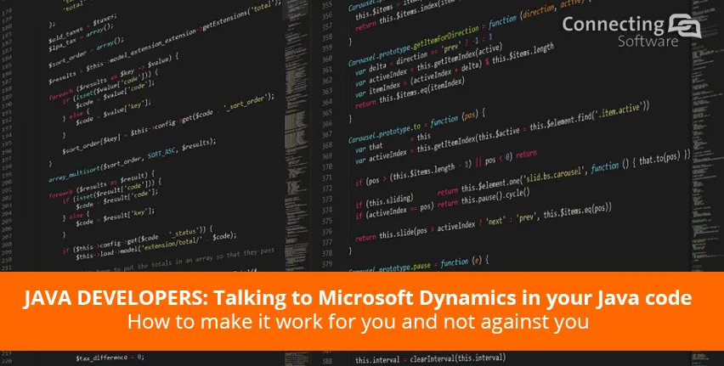This screenshot has height=366, width=724.
Task: Click the line "if (pos > (this.$items.length - 1)"
Action: [x=446, y=169]
